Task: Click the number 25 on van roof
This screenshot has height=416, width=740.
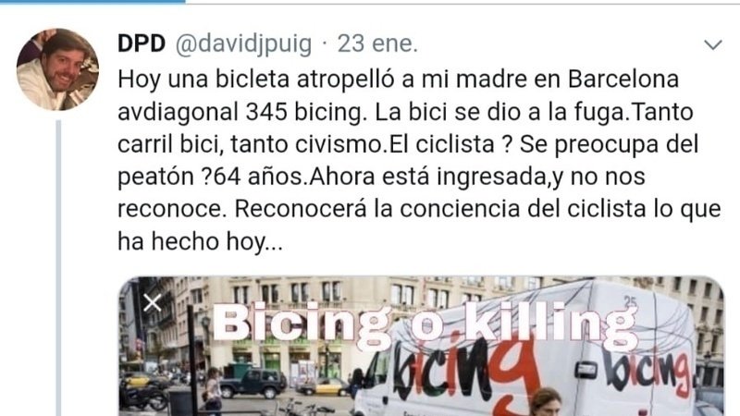Action: pyautogui.click(x=630, y=301)
